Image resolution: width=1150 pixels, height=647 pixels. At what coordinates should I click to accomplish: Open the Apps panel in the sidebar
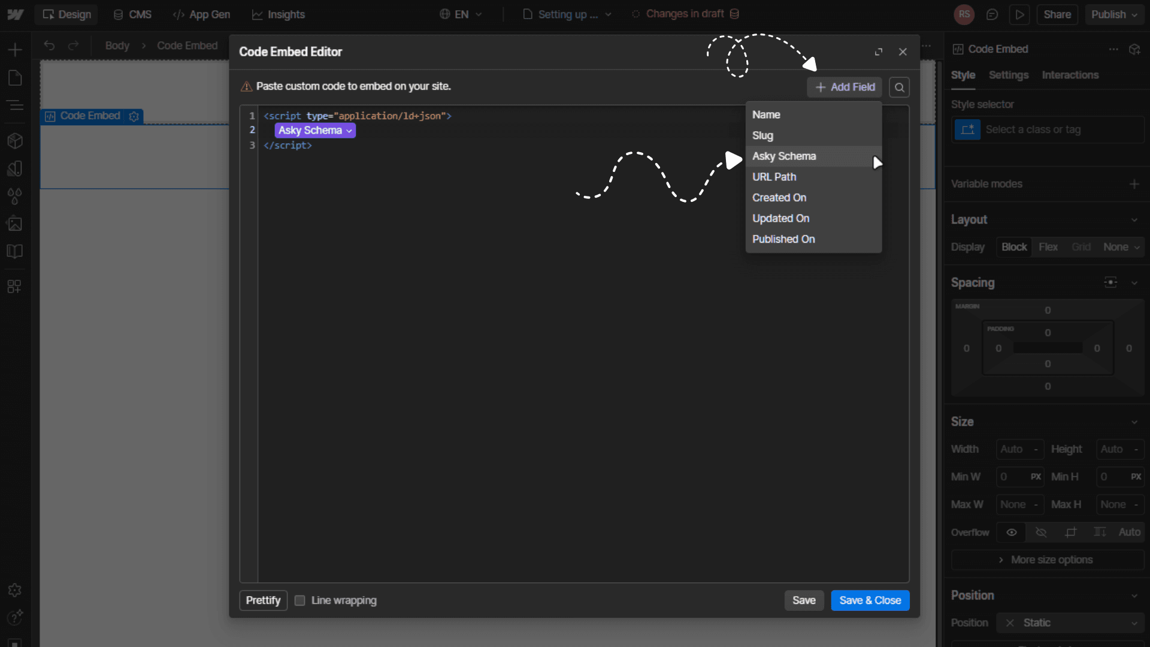click(14, 286)
